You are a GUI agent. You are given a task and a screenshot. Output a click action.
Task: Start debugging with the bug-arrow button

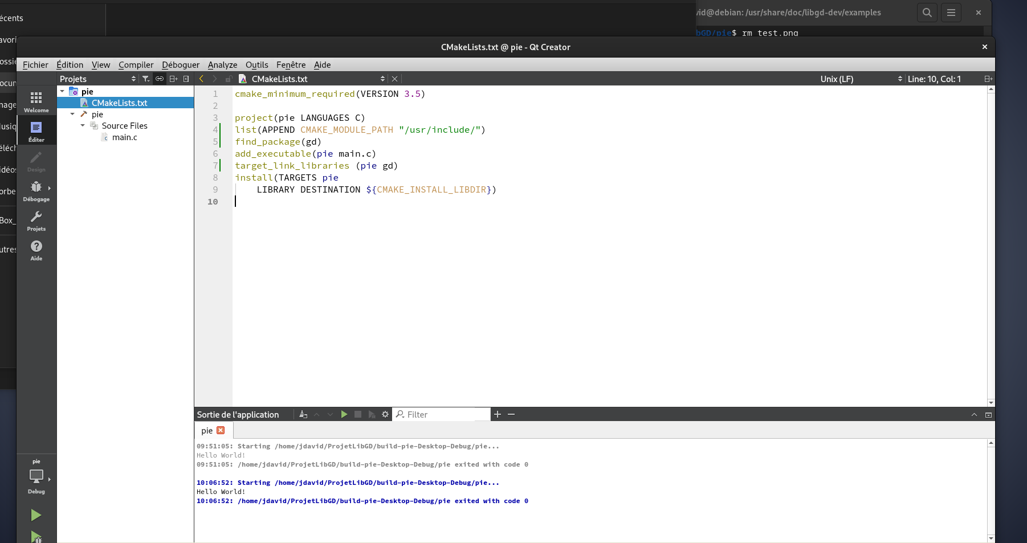[x=36, y=536]
